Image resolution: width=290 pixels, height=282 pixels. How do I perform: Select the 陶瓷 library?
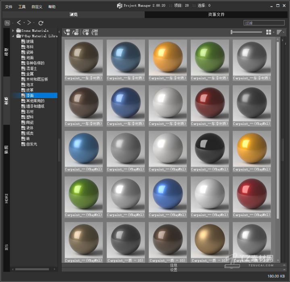pos(27,122)
